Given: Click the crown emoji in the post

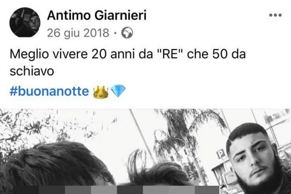Looking at the screenshot, I should [101, 92].
